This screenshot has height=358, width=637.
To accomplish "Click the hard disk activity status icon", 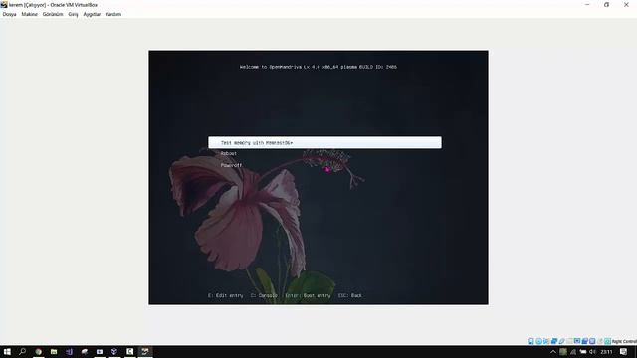I will pyautogui.click(x=531, y=341).
